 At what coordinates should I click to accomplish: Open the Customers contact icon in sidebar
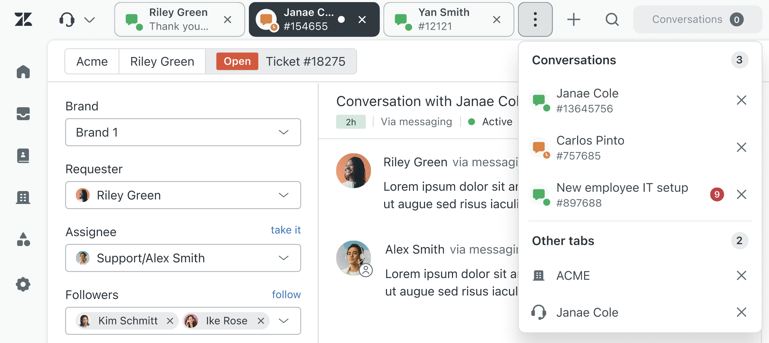click(23, 156)
